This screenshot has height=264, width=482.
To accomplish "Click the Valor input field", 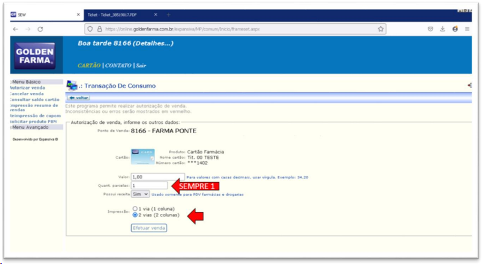I will 157,177.
